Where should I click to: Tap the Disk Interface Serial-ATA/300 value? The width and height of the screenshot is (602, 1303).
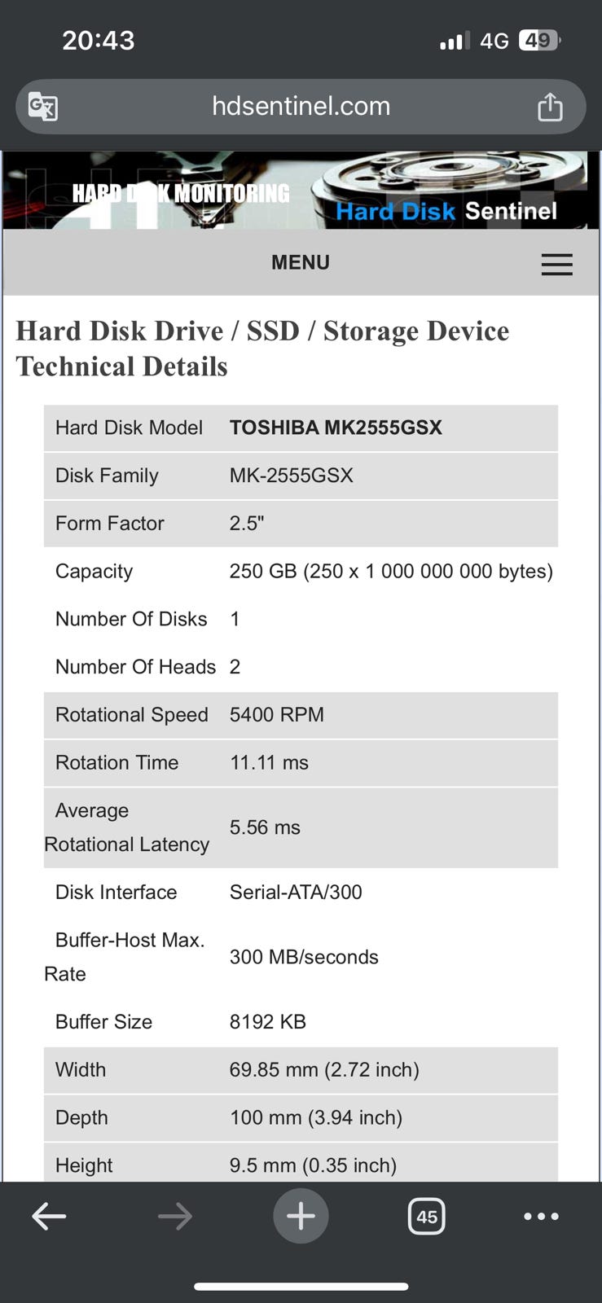click(296, 892)
